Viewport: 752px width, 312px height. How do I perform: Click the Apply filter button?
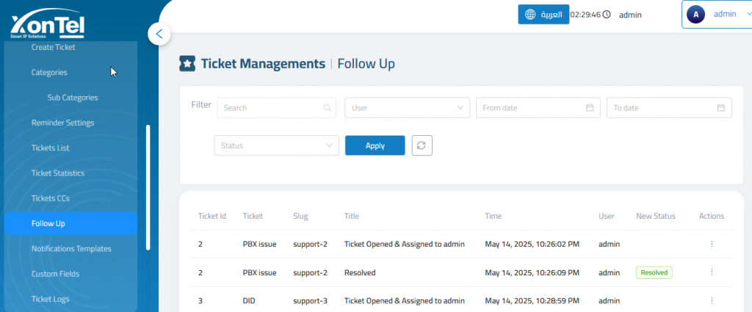tap(375, 145)
